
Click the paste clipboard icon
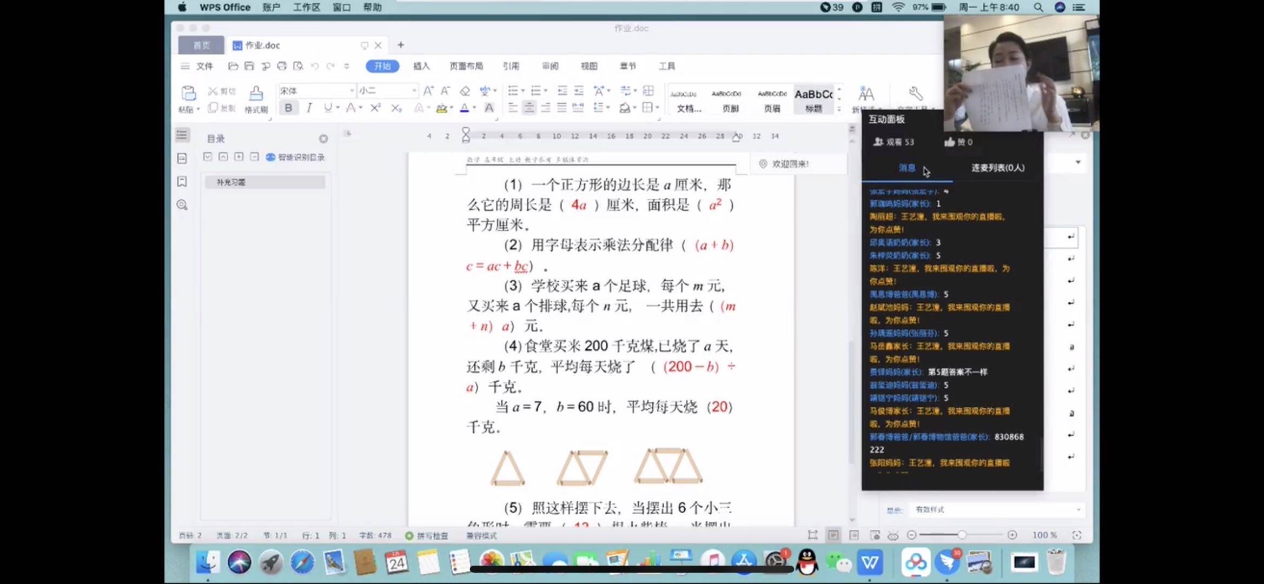(x=188, y=94)
